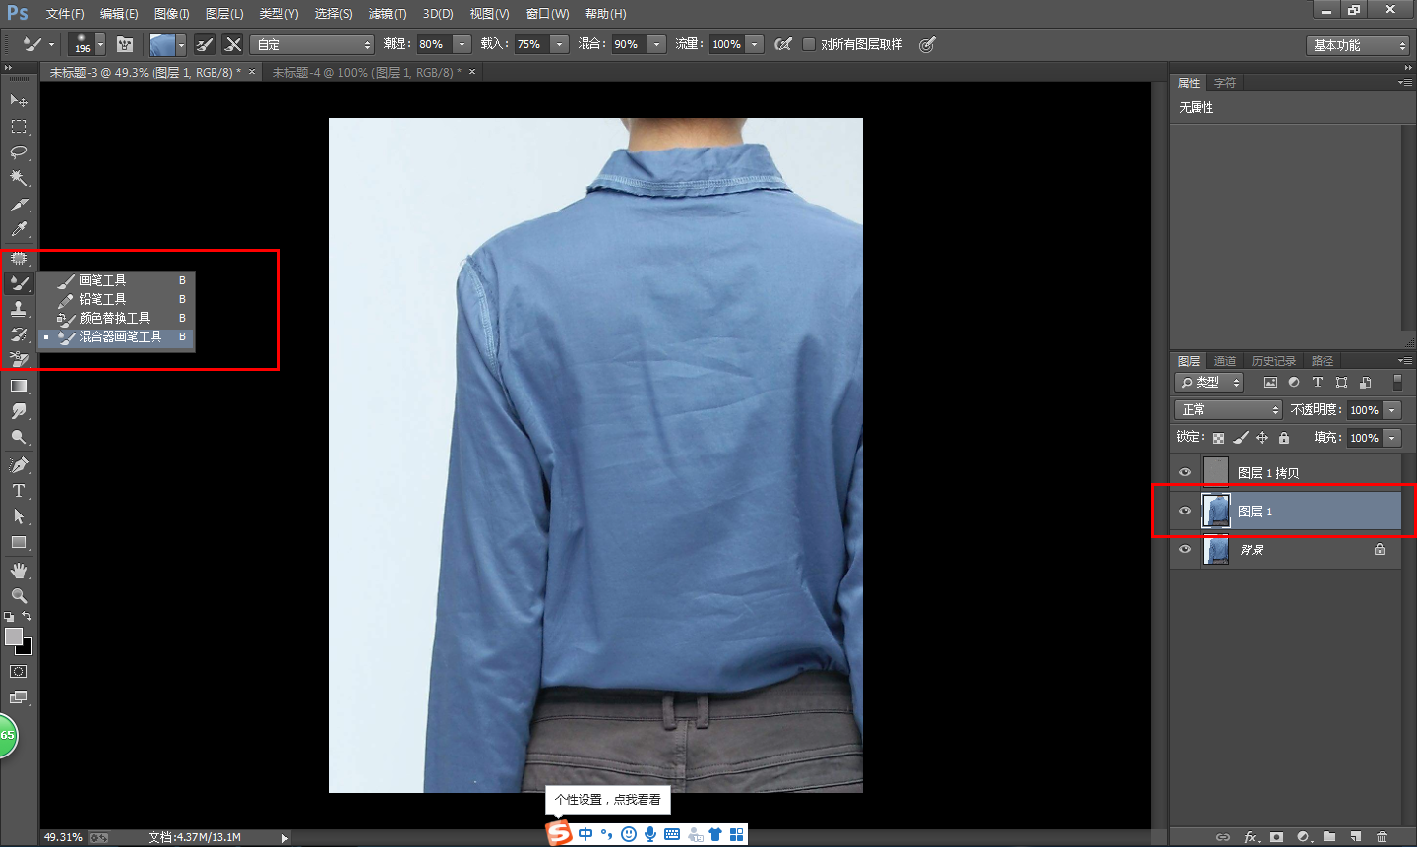Screen dimensions: 1417x847
Task: Select the Hand tool
Action: (19, 571)
